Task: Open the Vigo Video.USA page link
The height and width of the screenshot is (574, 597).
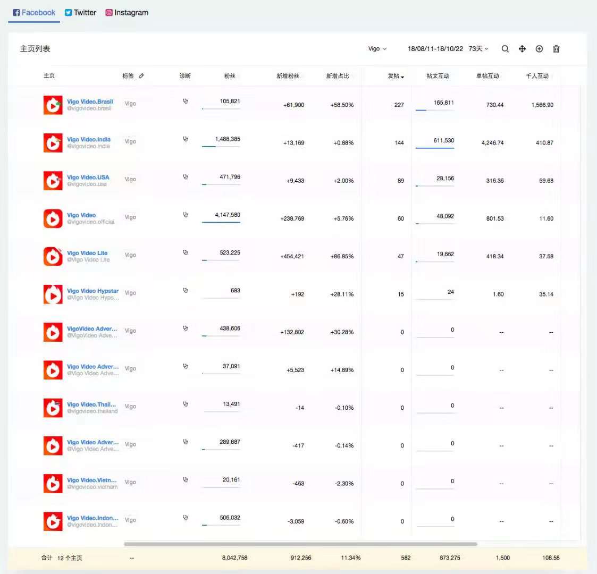Action: (x=88, y=178)
